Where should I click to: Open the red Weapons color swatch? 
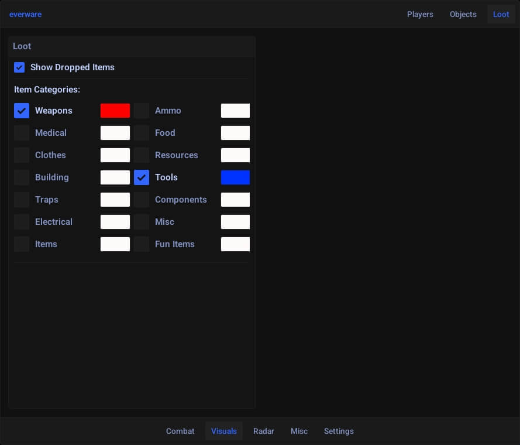click(115, 111)
